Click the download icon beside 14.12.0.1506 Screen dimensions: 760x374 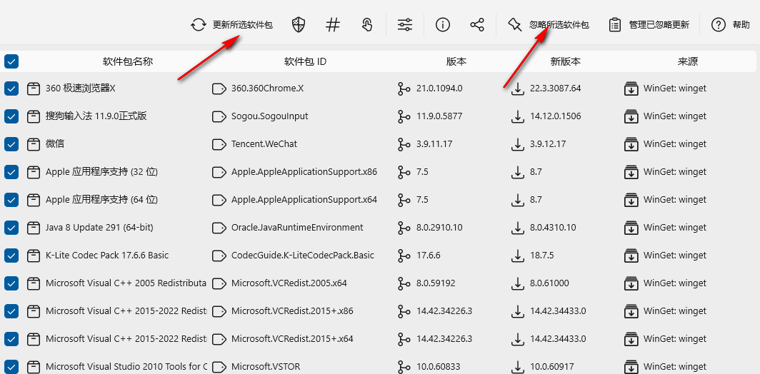pyautogui.click(x=518, y=116)
